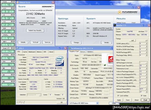Click the small settings icon in the +12 row
Viewport: 151px width, 110px height.
click(12, 21)
